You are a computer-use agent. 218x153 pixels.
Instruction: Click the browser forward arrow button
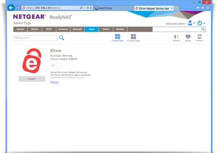coord(18,8)
